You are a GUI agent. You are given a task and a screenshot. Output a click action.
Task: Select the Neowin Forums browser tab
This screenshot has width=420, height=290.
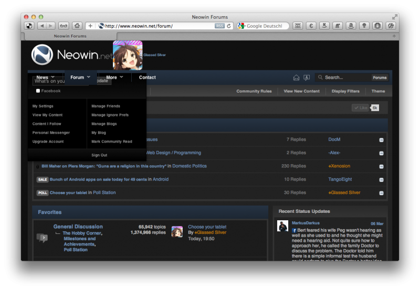70,36
